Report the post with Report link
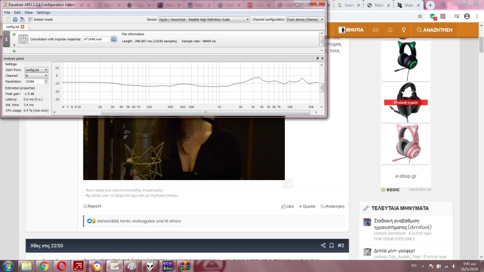Viewport: 484px width, 272px height. coord(92,206)
